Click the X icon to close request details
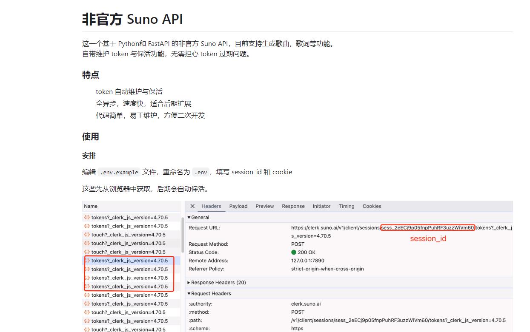The width and height of the screenshot is (530, 332). point(192,206)
